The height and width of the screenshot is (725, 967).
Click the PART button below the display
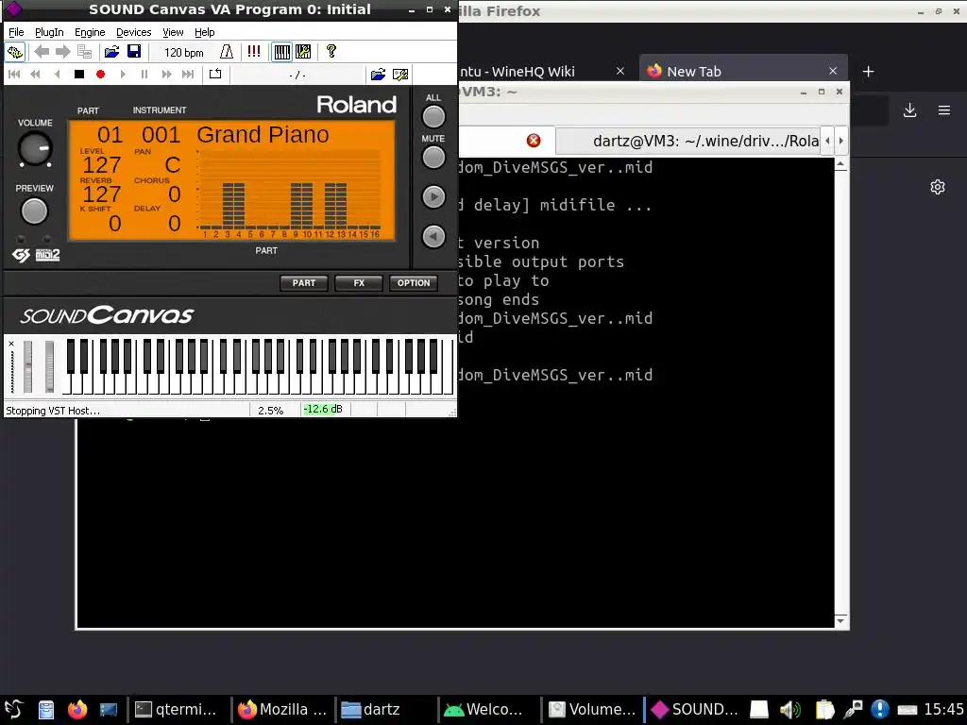click(303, 283)
